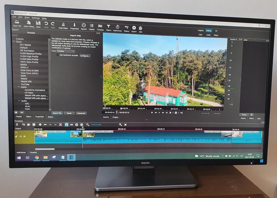This screenshot has height=198, width=277.
Task: Click the Open File toolbar icon
Action: click(17, 24)
